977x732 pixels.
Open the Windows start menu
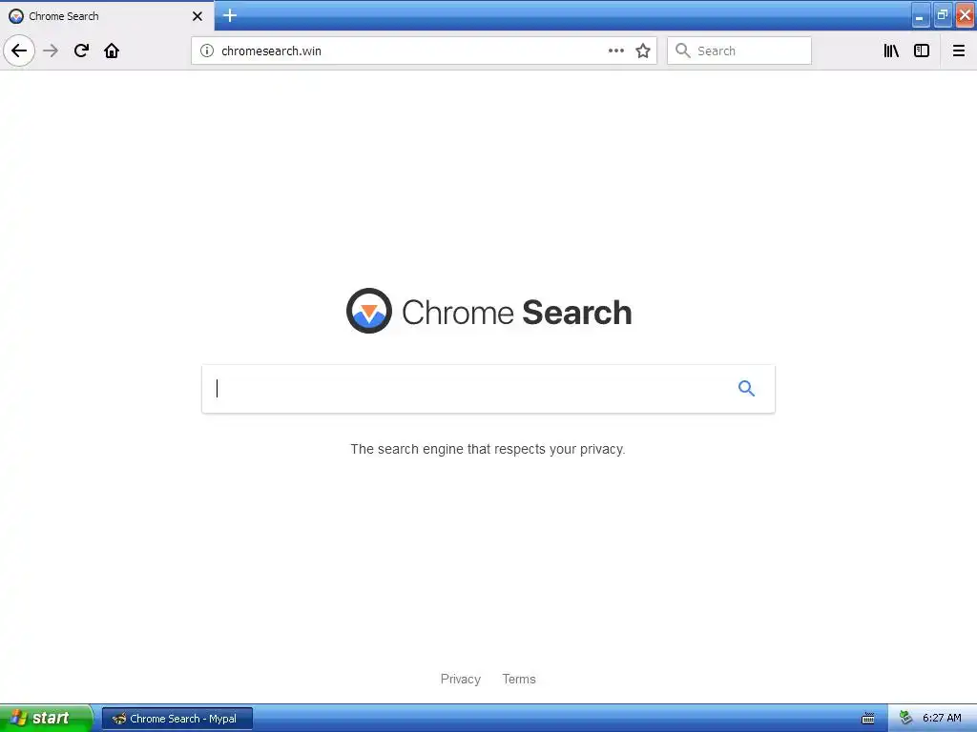coord(46,718)
